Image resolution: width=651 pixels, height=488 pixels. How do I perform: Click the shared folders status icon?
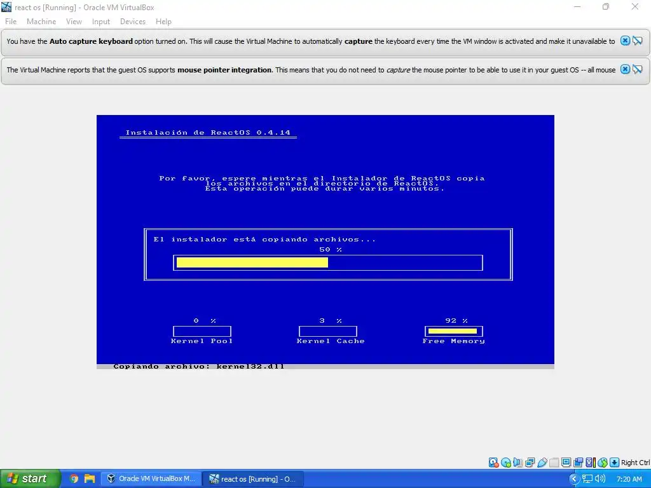554,463
